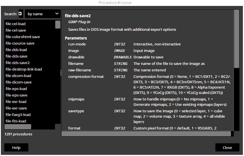Open the "by name" search type dropdown
The image size is (244, 156).
[x=43, y=14]
